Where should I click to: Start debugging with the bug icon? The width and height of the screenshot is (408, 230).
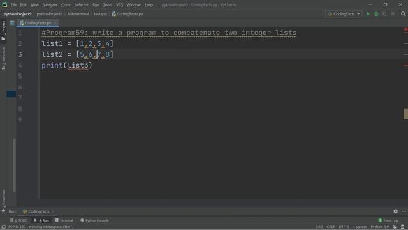[376, 14]
